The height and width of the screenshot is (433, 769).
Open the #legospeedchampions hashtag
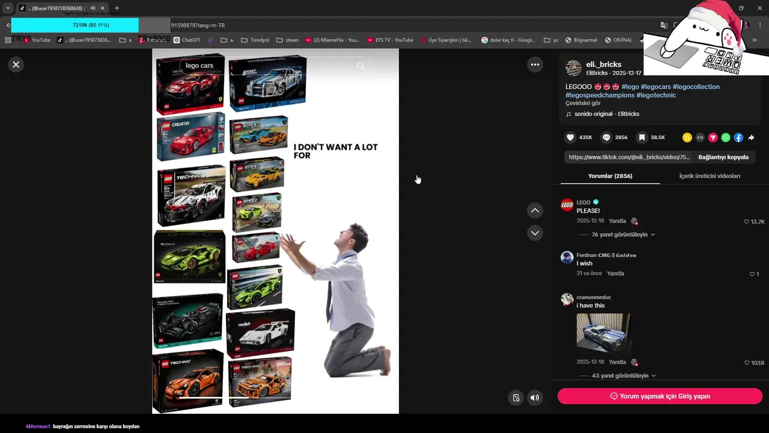coord(600,95)
